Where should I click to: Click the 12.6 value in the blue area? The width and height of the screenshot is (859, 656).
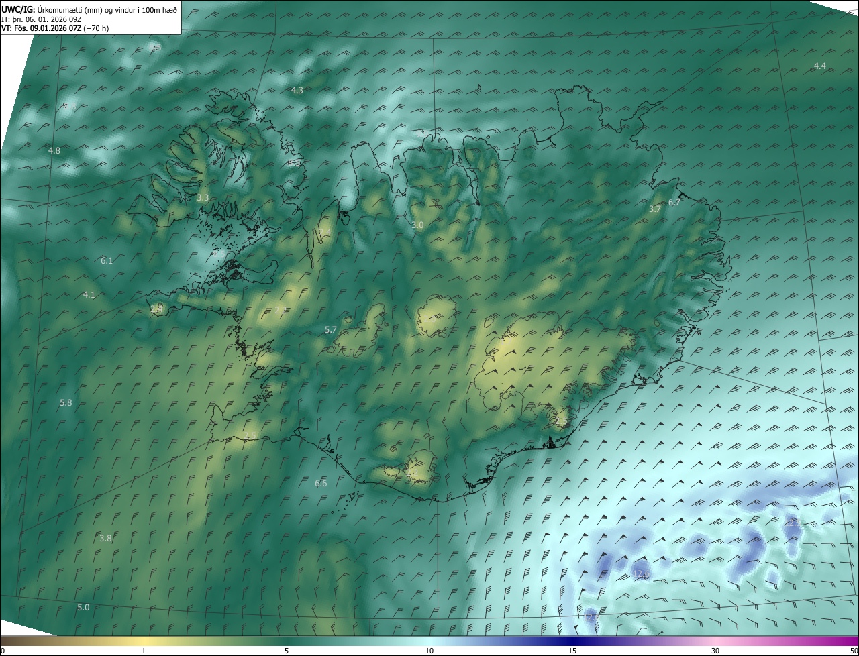click(x=641, y=574)
